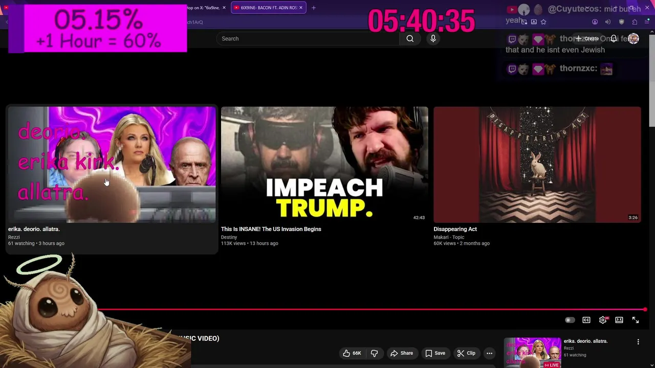Open more actions three-dot menu beside Clip

(489, 353)
